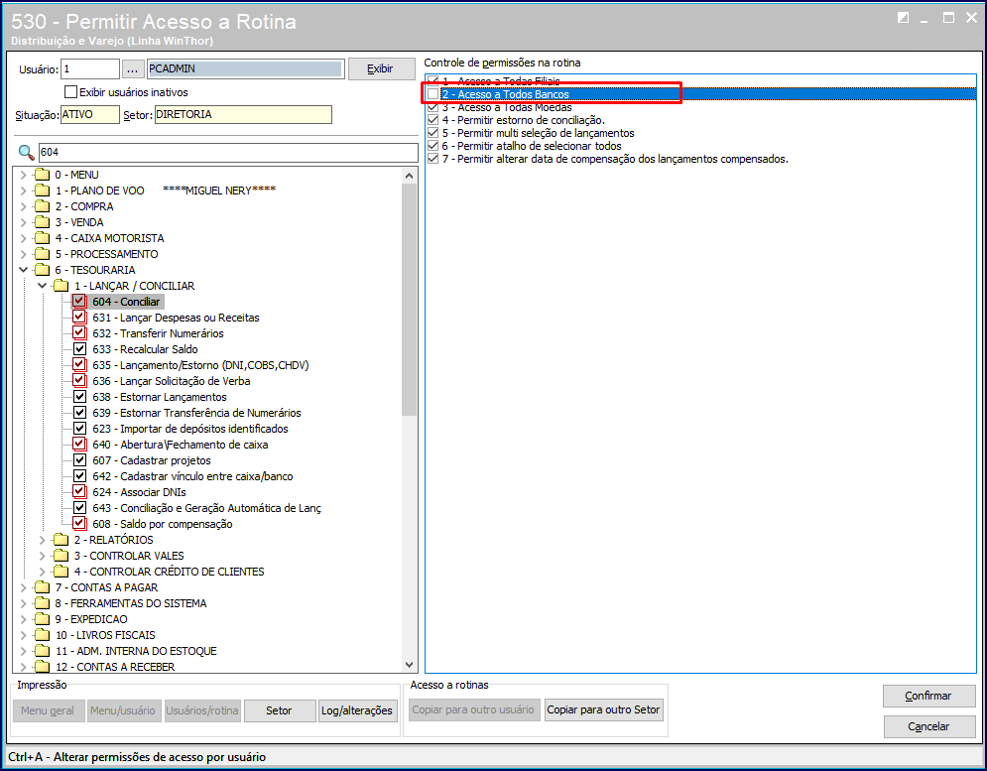Viewport: 987px width, 771px height.
Task: Click the 0 - MENU folder icon
Action: [43, 175]
